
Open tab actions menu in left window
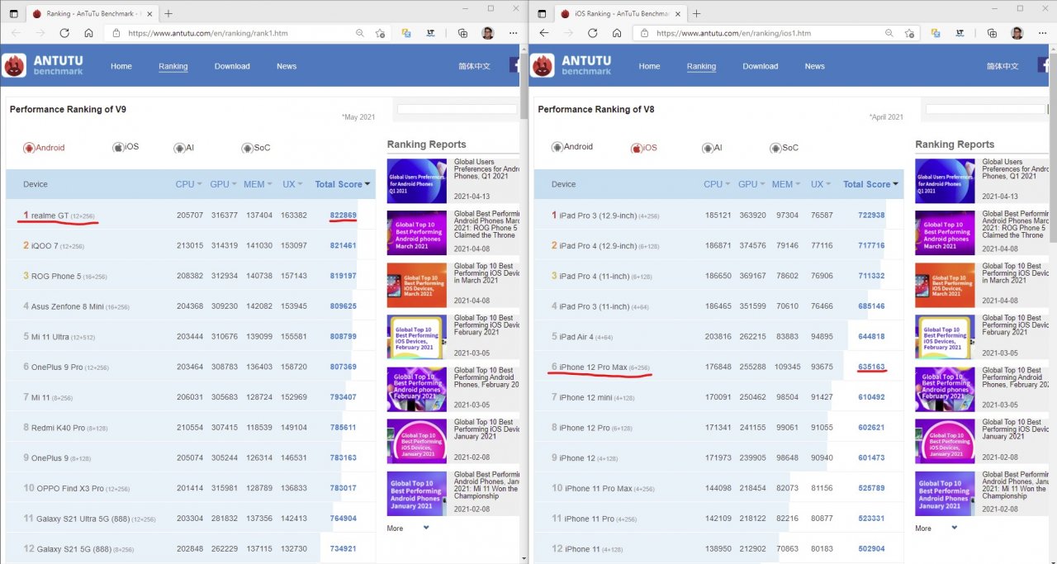[x=13, y=13]
